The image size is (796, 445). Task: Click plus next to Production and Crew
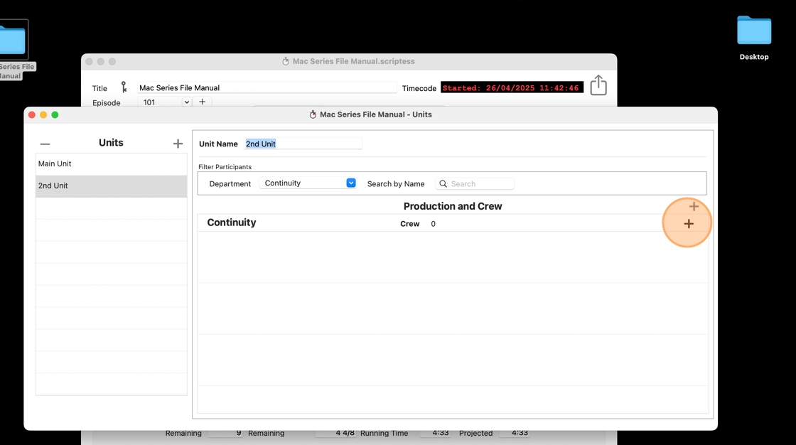coord(694,206)
